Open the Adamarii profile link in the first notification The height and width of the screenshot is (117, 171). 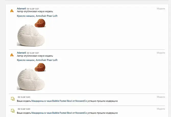coord(21,9)
